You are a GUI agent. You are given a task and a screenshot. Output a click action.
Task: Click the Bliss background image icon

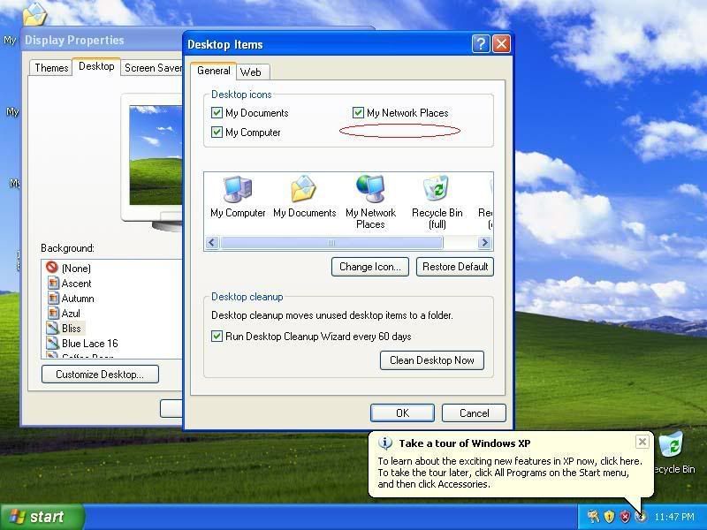53,328
